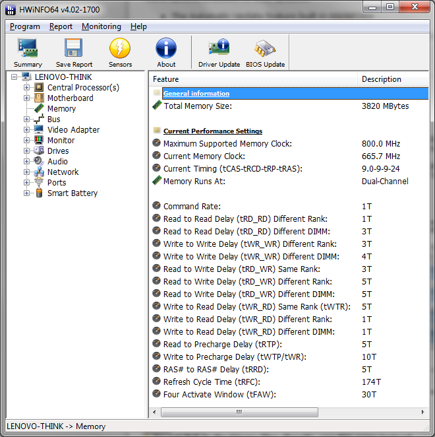
Task: Select Video Adapter in the tree
Action: 73,130
